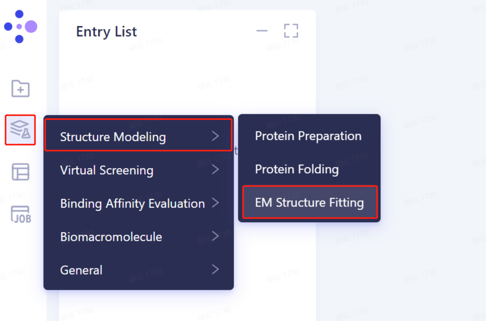486x321 pixels.
Task: Select Protein Preparation from submenu
Action: click(x=308, y=136)
